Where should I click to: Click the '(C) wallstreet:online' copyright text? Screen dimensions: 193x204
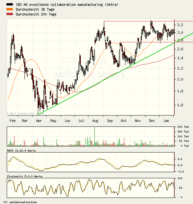click(20, 202)
